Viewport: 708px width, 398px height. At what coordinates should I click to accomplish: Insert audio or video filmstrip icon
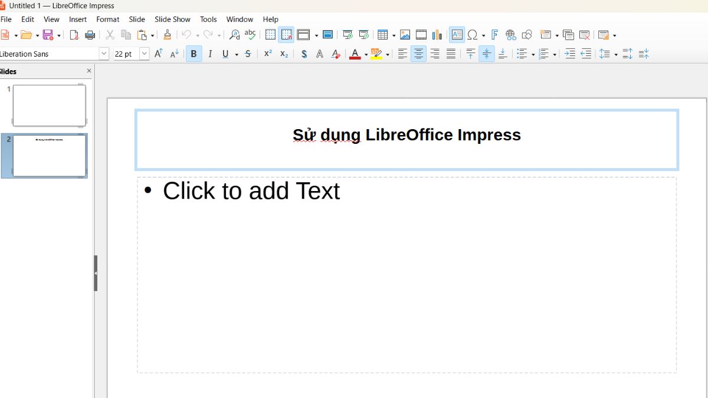(x=421, y=35)
